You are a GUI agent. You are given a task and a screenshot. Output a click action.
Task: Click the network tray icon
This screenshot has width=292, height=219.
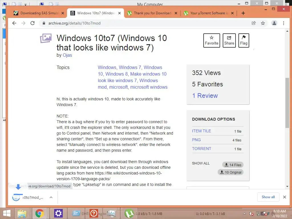(258, 214)
